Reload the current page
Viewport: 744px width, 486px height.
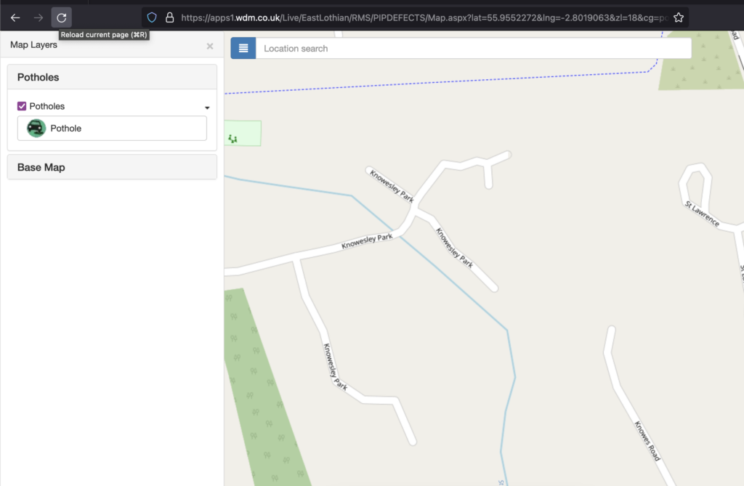tap(62, 17)
